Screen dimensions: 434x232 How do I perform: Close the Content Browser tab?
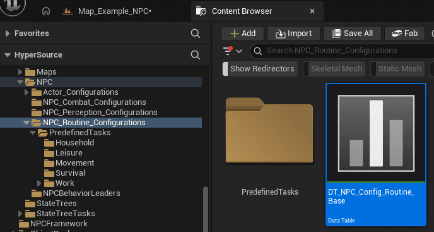pos(312,11)
